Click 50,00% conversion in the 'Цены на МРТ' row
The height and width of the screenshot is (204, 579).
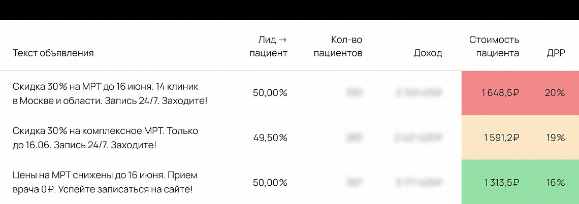coord(270,183)
